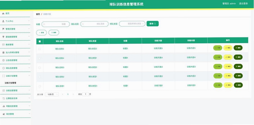The width and height of the screenshot is (254, 125).
Task: Expand 个人中心 using its chevron
Action: tap(29, 21)
